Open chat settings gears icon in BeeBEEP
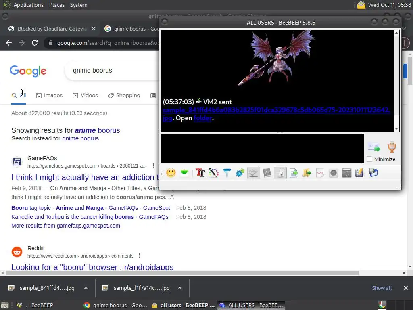Viewport: 413px width, 310px height. point(240,173)
